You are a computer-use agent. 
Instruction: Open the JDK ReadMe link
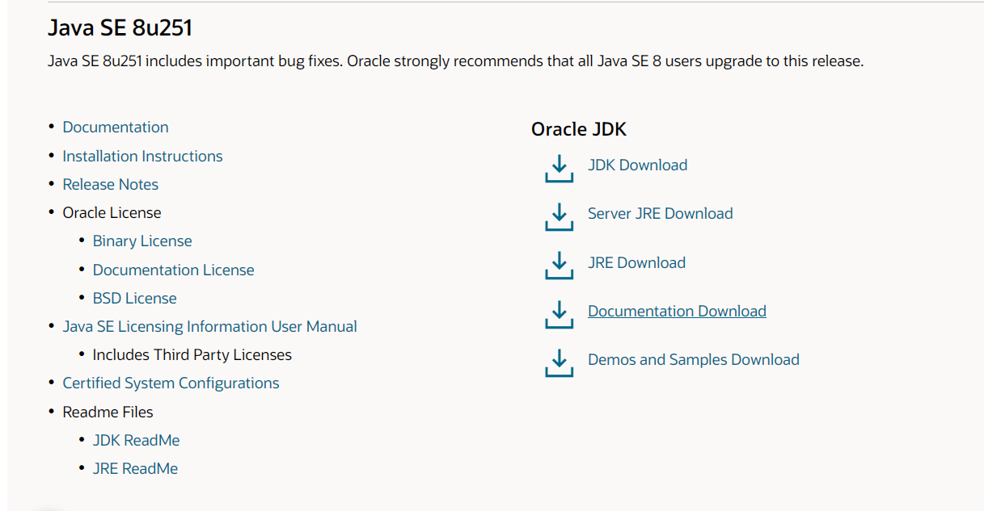click(x=136, y=440)
